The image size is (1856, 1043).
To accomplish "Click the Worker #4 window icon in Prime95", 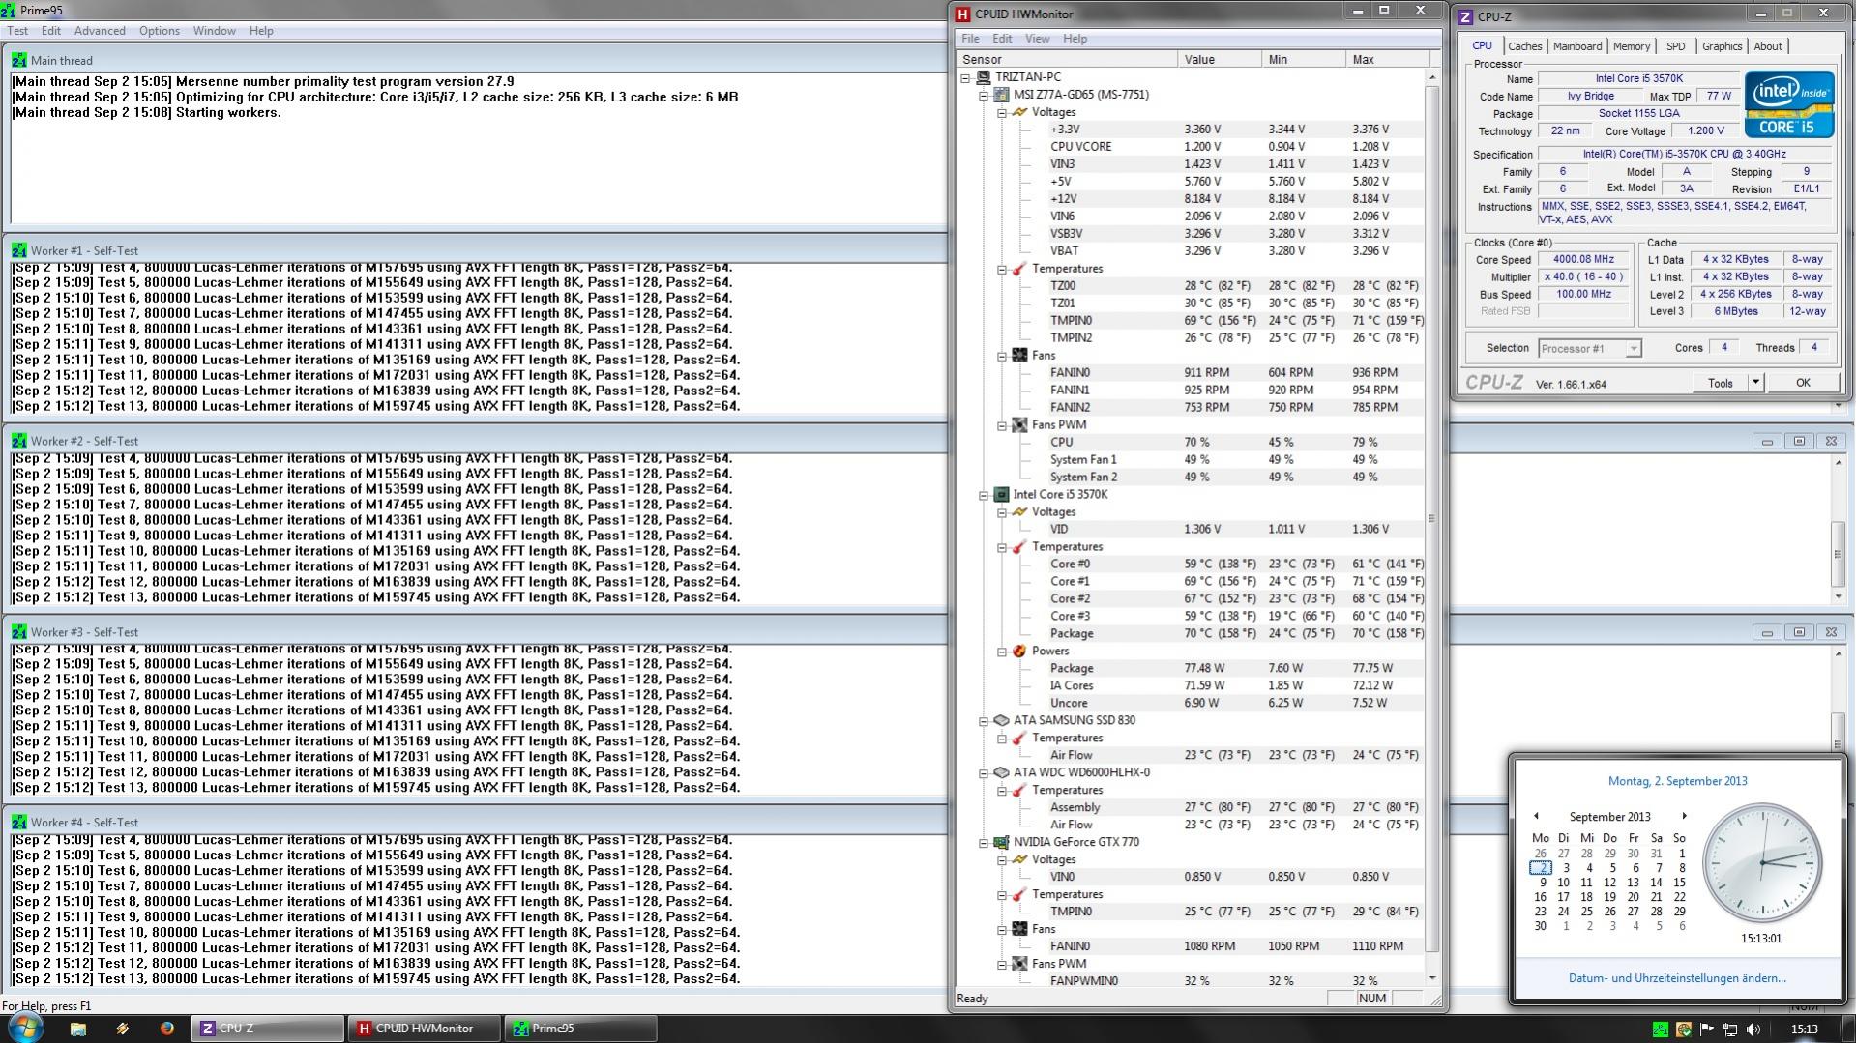I will [x=19, y=823].
